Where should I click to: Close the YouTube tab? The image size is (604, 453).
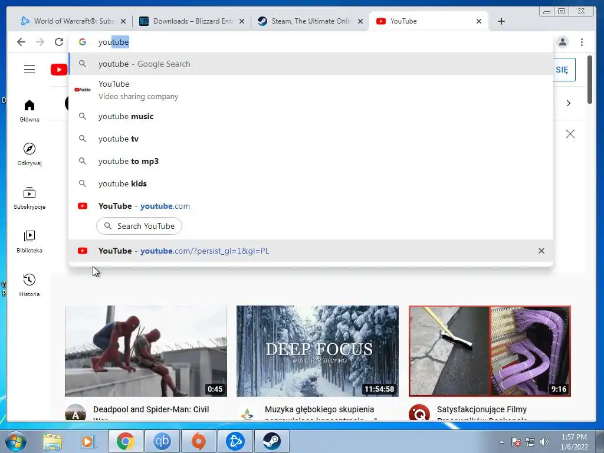479,21
